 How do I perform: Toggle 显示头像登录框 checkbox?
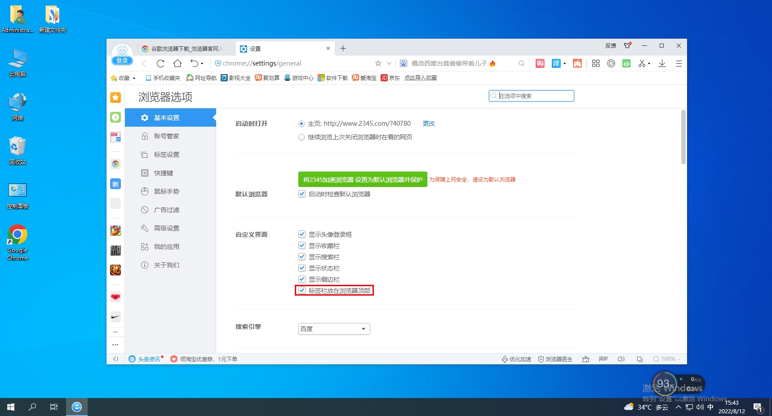click(302, 235)
